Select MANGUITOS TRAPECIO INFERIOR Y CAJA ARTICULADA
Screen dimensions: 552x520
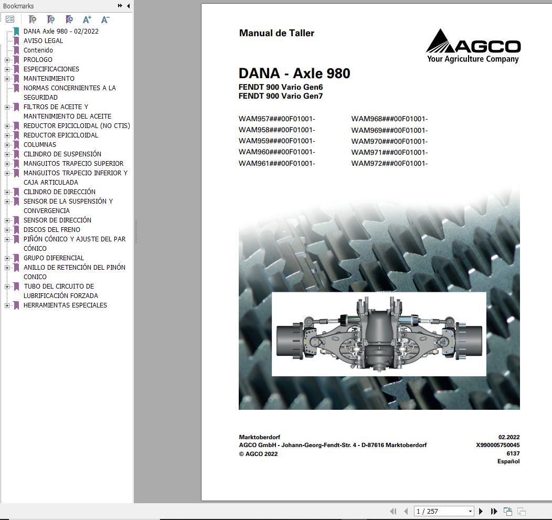[76, 178]
